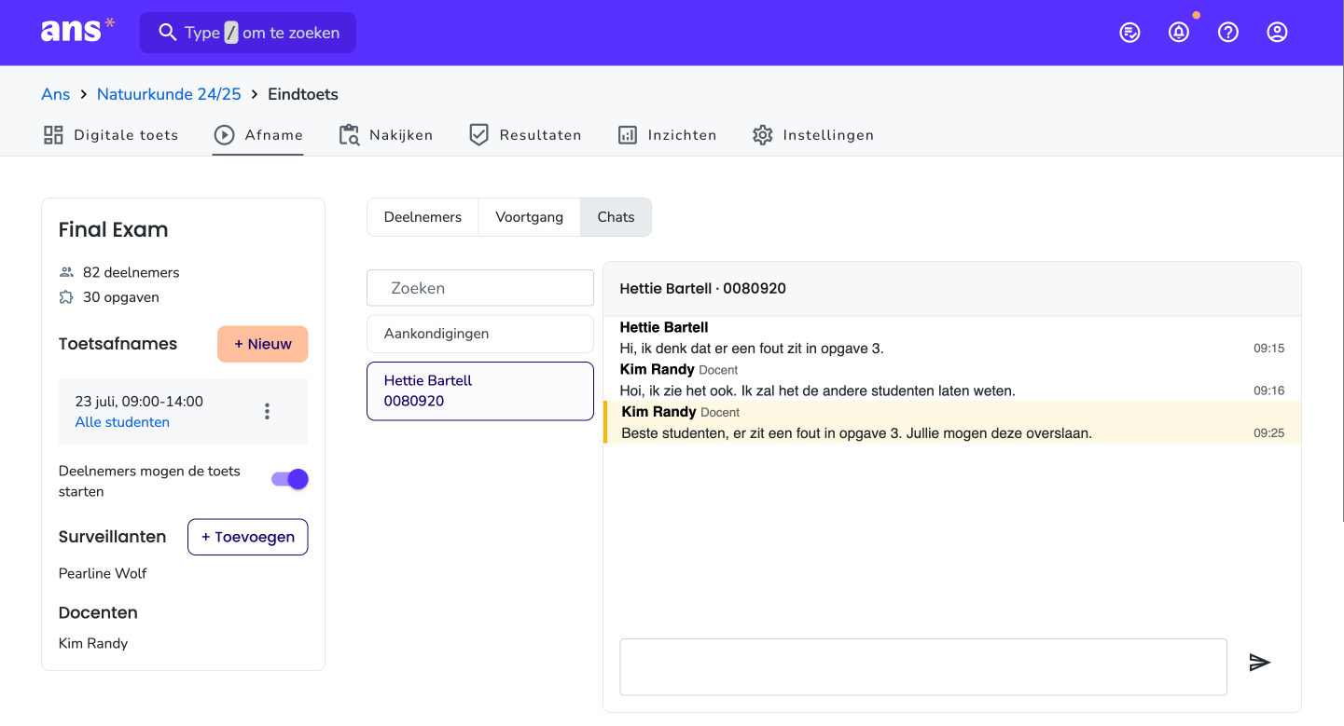Image resolution: width=1344 pixels, height=726 pixels.
Task: Send the chat message with arrow icon
Action: click(1260, 663)
